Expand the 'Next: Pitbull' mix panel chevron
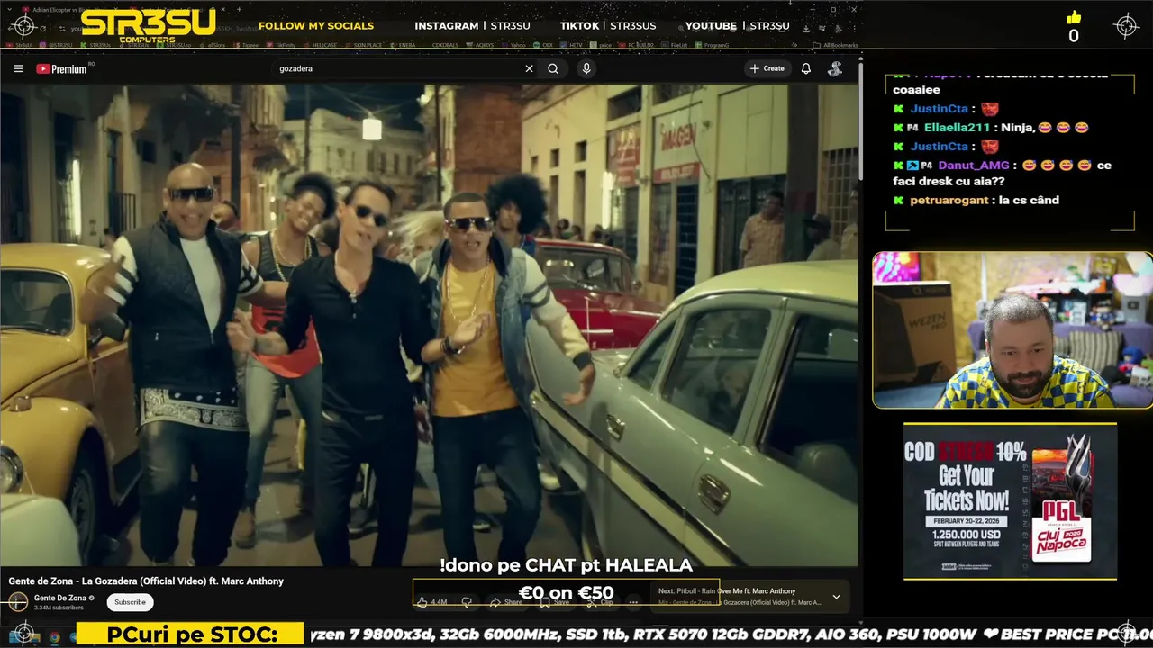 tap(836, 597)
